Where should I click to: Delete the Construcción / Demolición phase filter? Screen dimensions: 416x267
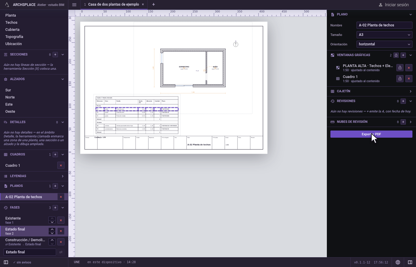pyautogui.click(x=61, y=242)
